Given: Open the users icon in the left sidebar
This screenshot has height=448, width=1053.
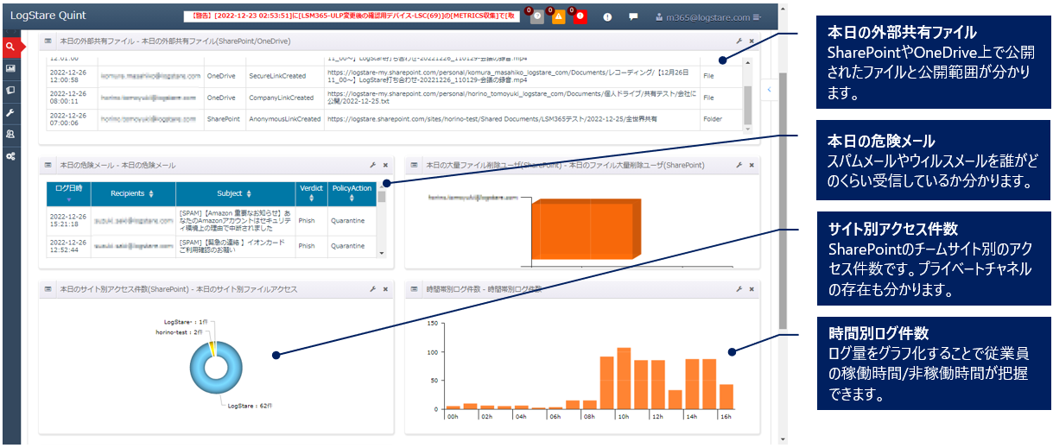Looking at the screenshot, I should pos(10,135).
